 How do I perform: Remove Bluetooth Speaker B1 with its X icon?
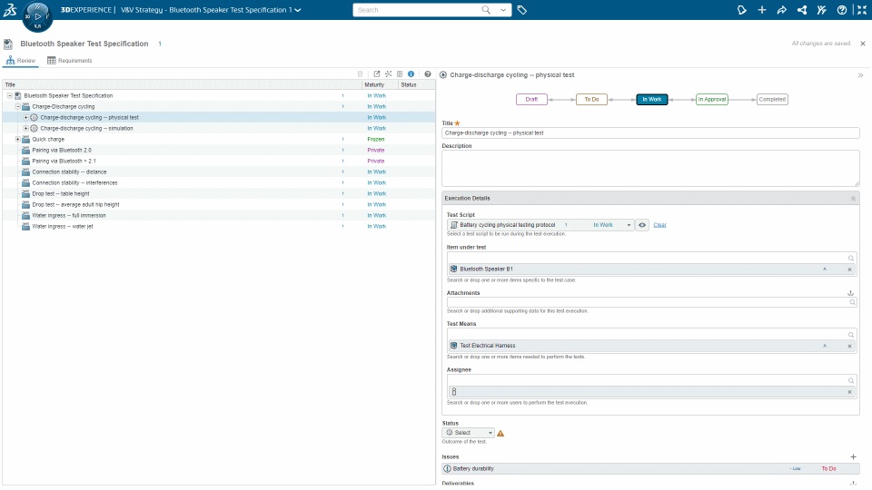(850, 269)
